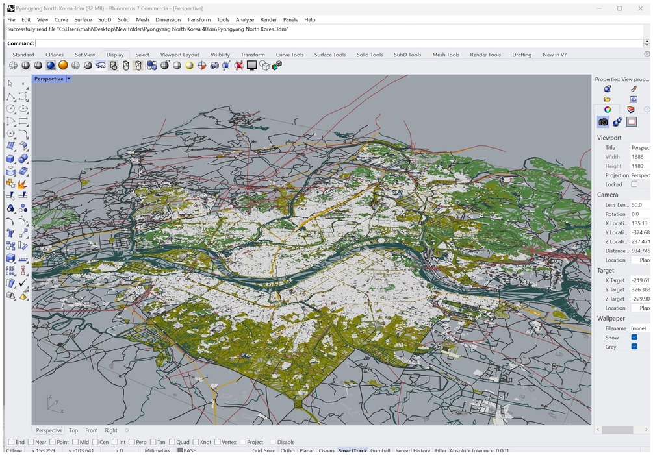
Task: Uncheck the Wallpaper Show checkbox
Action: click(x=634, y=338)
